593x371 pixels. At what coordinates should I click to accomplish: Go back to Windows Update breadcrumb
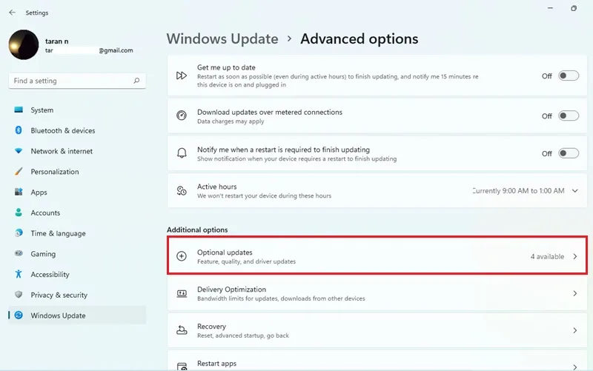coord(222,39)
